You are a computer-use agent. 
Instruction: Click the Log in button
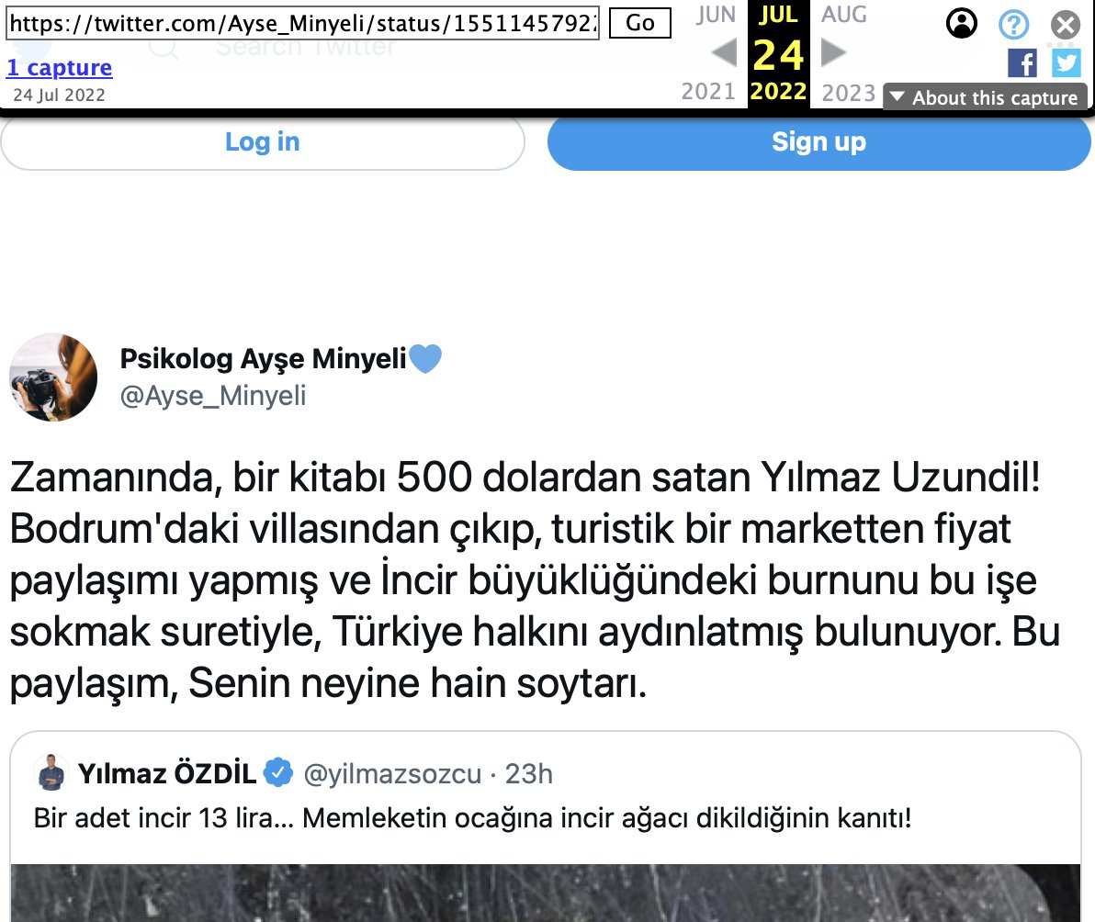point(263,141)
